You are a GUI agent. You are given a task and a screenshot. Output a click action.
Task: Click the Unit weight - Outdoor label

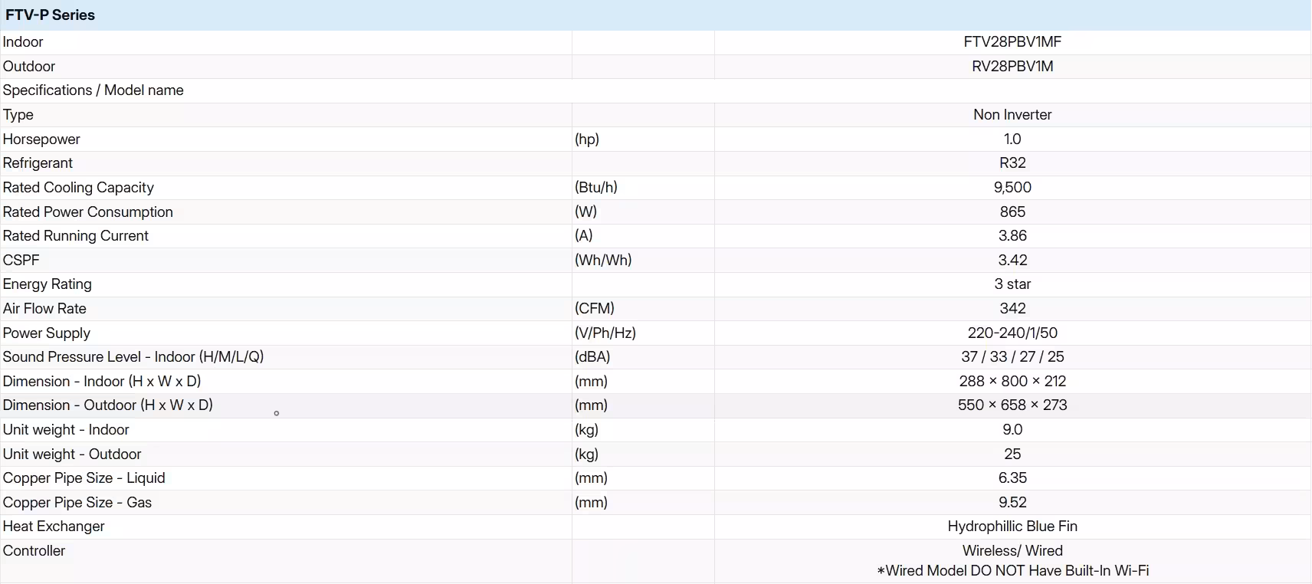72,454
